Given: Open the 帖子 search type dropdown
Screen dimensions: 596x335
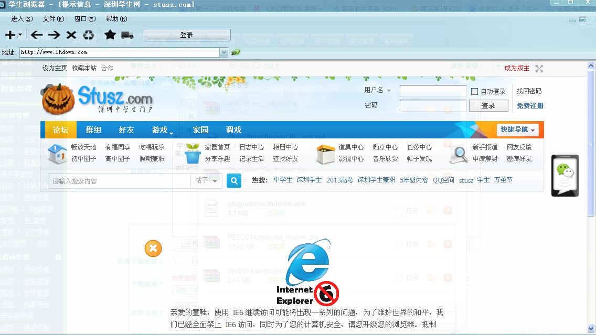Looking at the screenshot, I should [206, 180].
